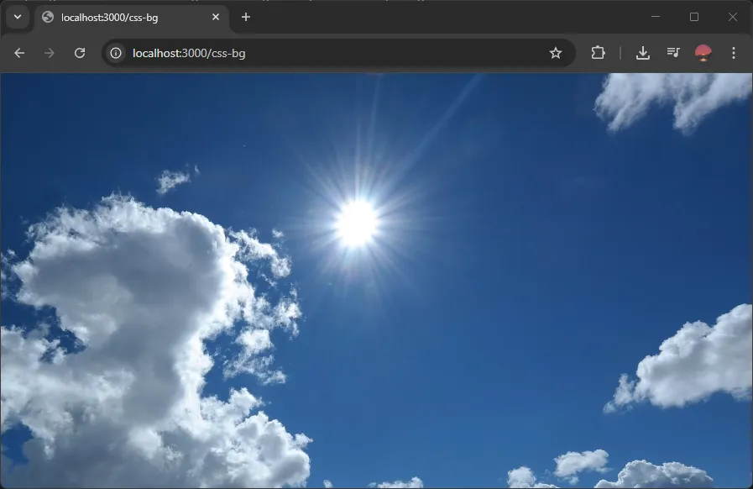The height and width of the screenshot is (489, 753).
Task: Open a new tab with plus button
Action: [x=246, y=17]
